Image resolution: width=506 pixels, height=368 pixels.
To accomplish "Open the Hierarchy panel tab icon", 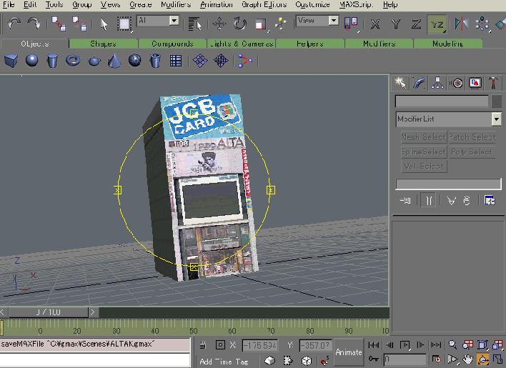I will click(437, 84).
